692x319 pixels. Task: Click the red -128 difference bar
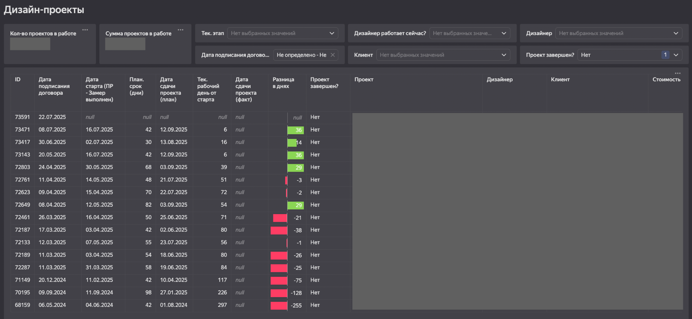coord(279,293)
